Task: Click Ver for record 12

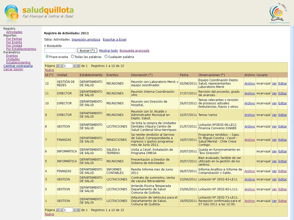Action: pyautogui.click(x=274, y=83)
